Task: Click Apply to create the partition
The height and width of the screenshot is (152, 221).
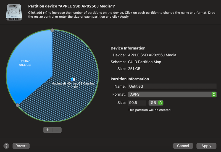Action: point(206,146)
